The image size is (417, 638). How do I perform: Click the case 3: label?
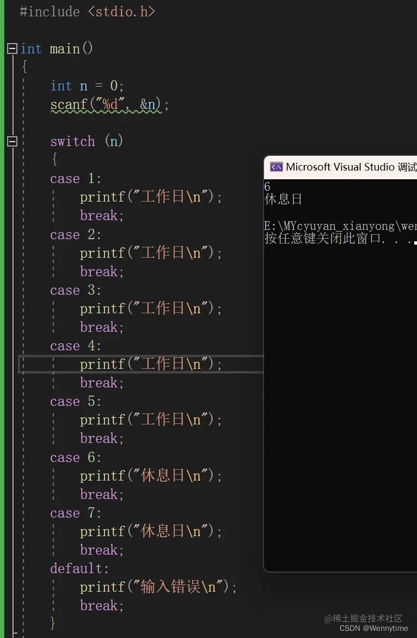coord(76,290)
